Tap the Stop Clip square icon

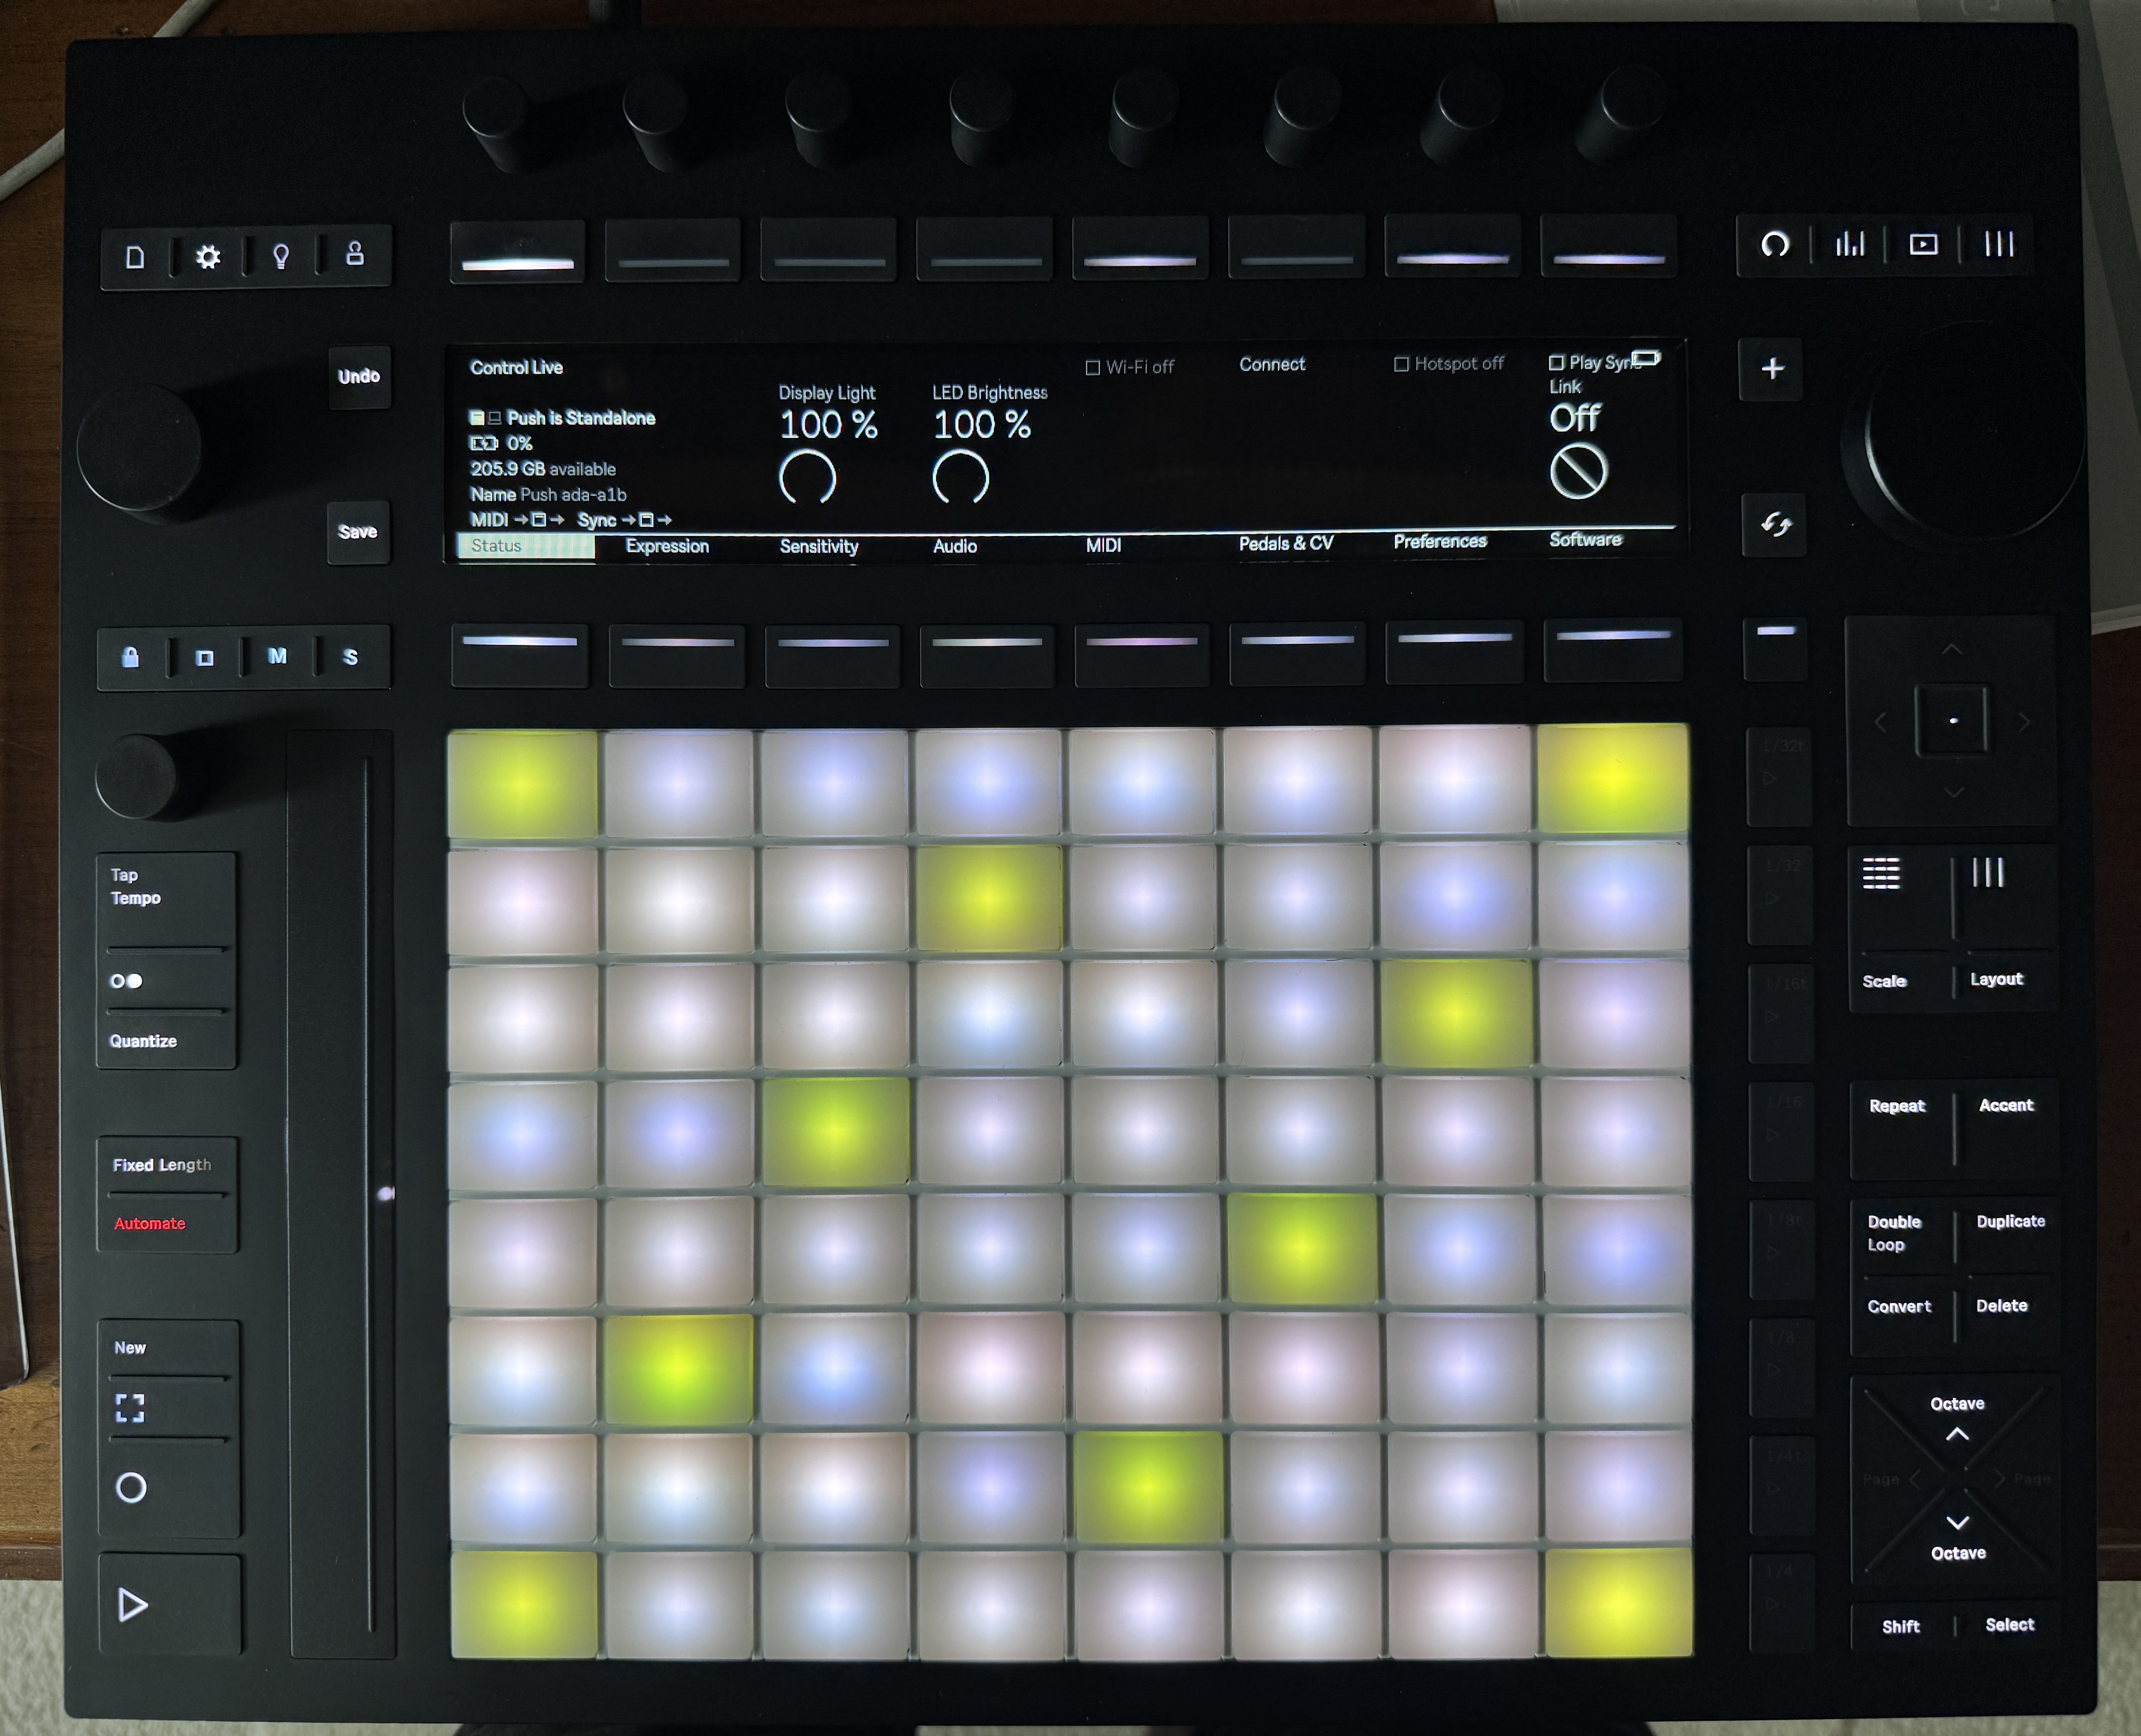pos(204,658)
